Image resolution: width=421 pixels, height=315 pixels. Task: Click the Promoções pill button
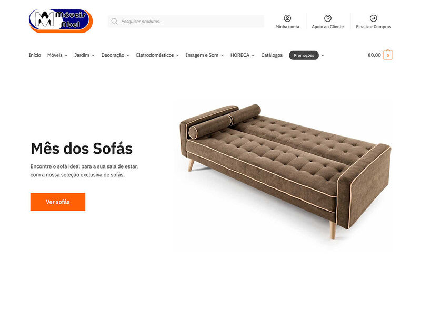click(304, 55)
